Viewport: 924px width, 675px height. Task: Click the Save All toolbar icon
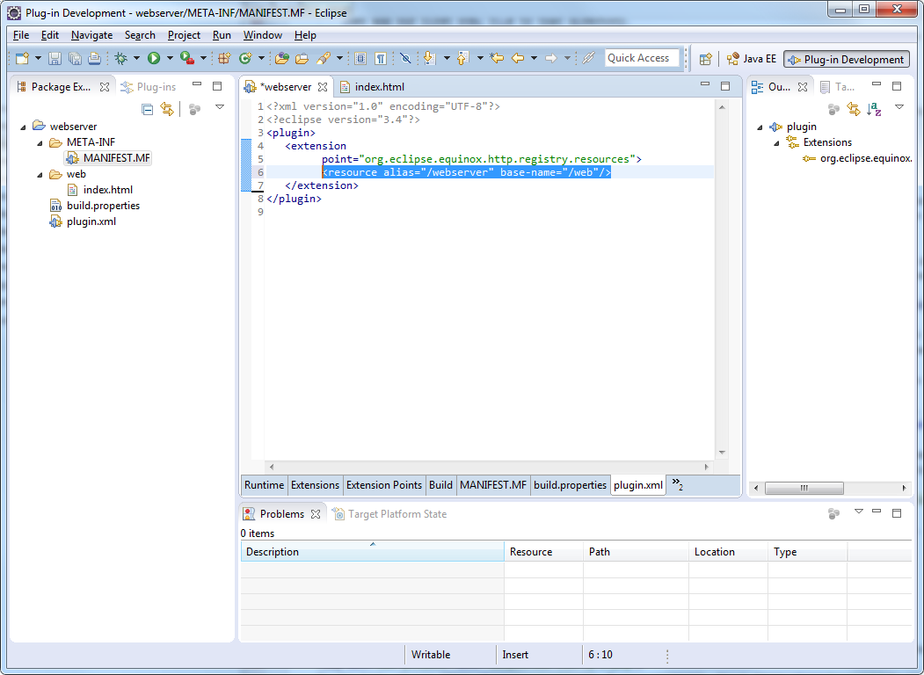75,58
